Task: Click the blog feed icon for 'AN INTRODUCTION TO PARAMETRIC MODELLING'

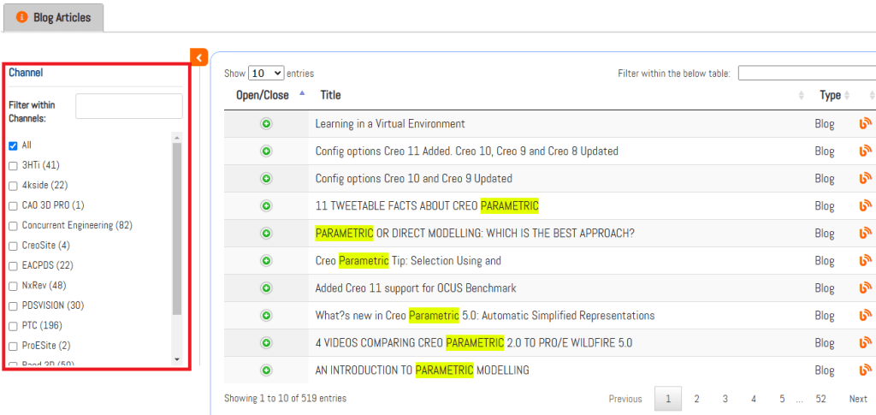Action: pos(865,371)
